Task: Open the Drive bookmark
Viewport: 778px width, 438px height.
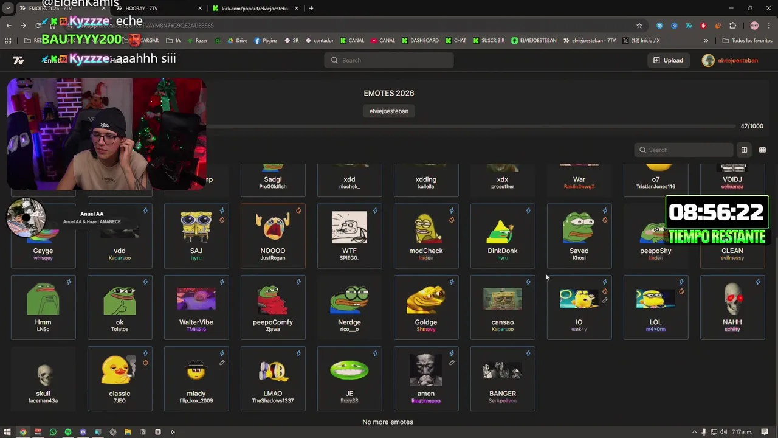Action: pyautogui.click(x=237, y=41)
